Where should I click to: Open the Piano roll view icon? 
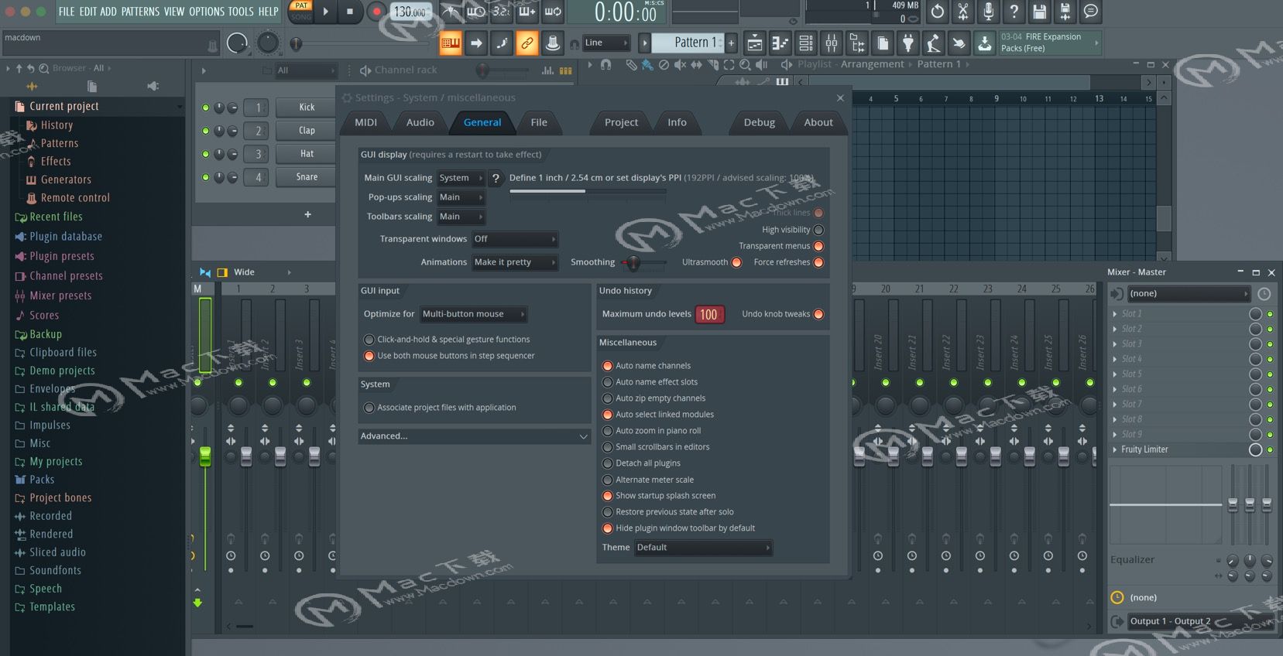pos(780,43)
